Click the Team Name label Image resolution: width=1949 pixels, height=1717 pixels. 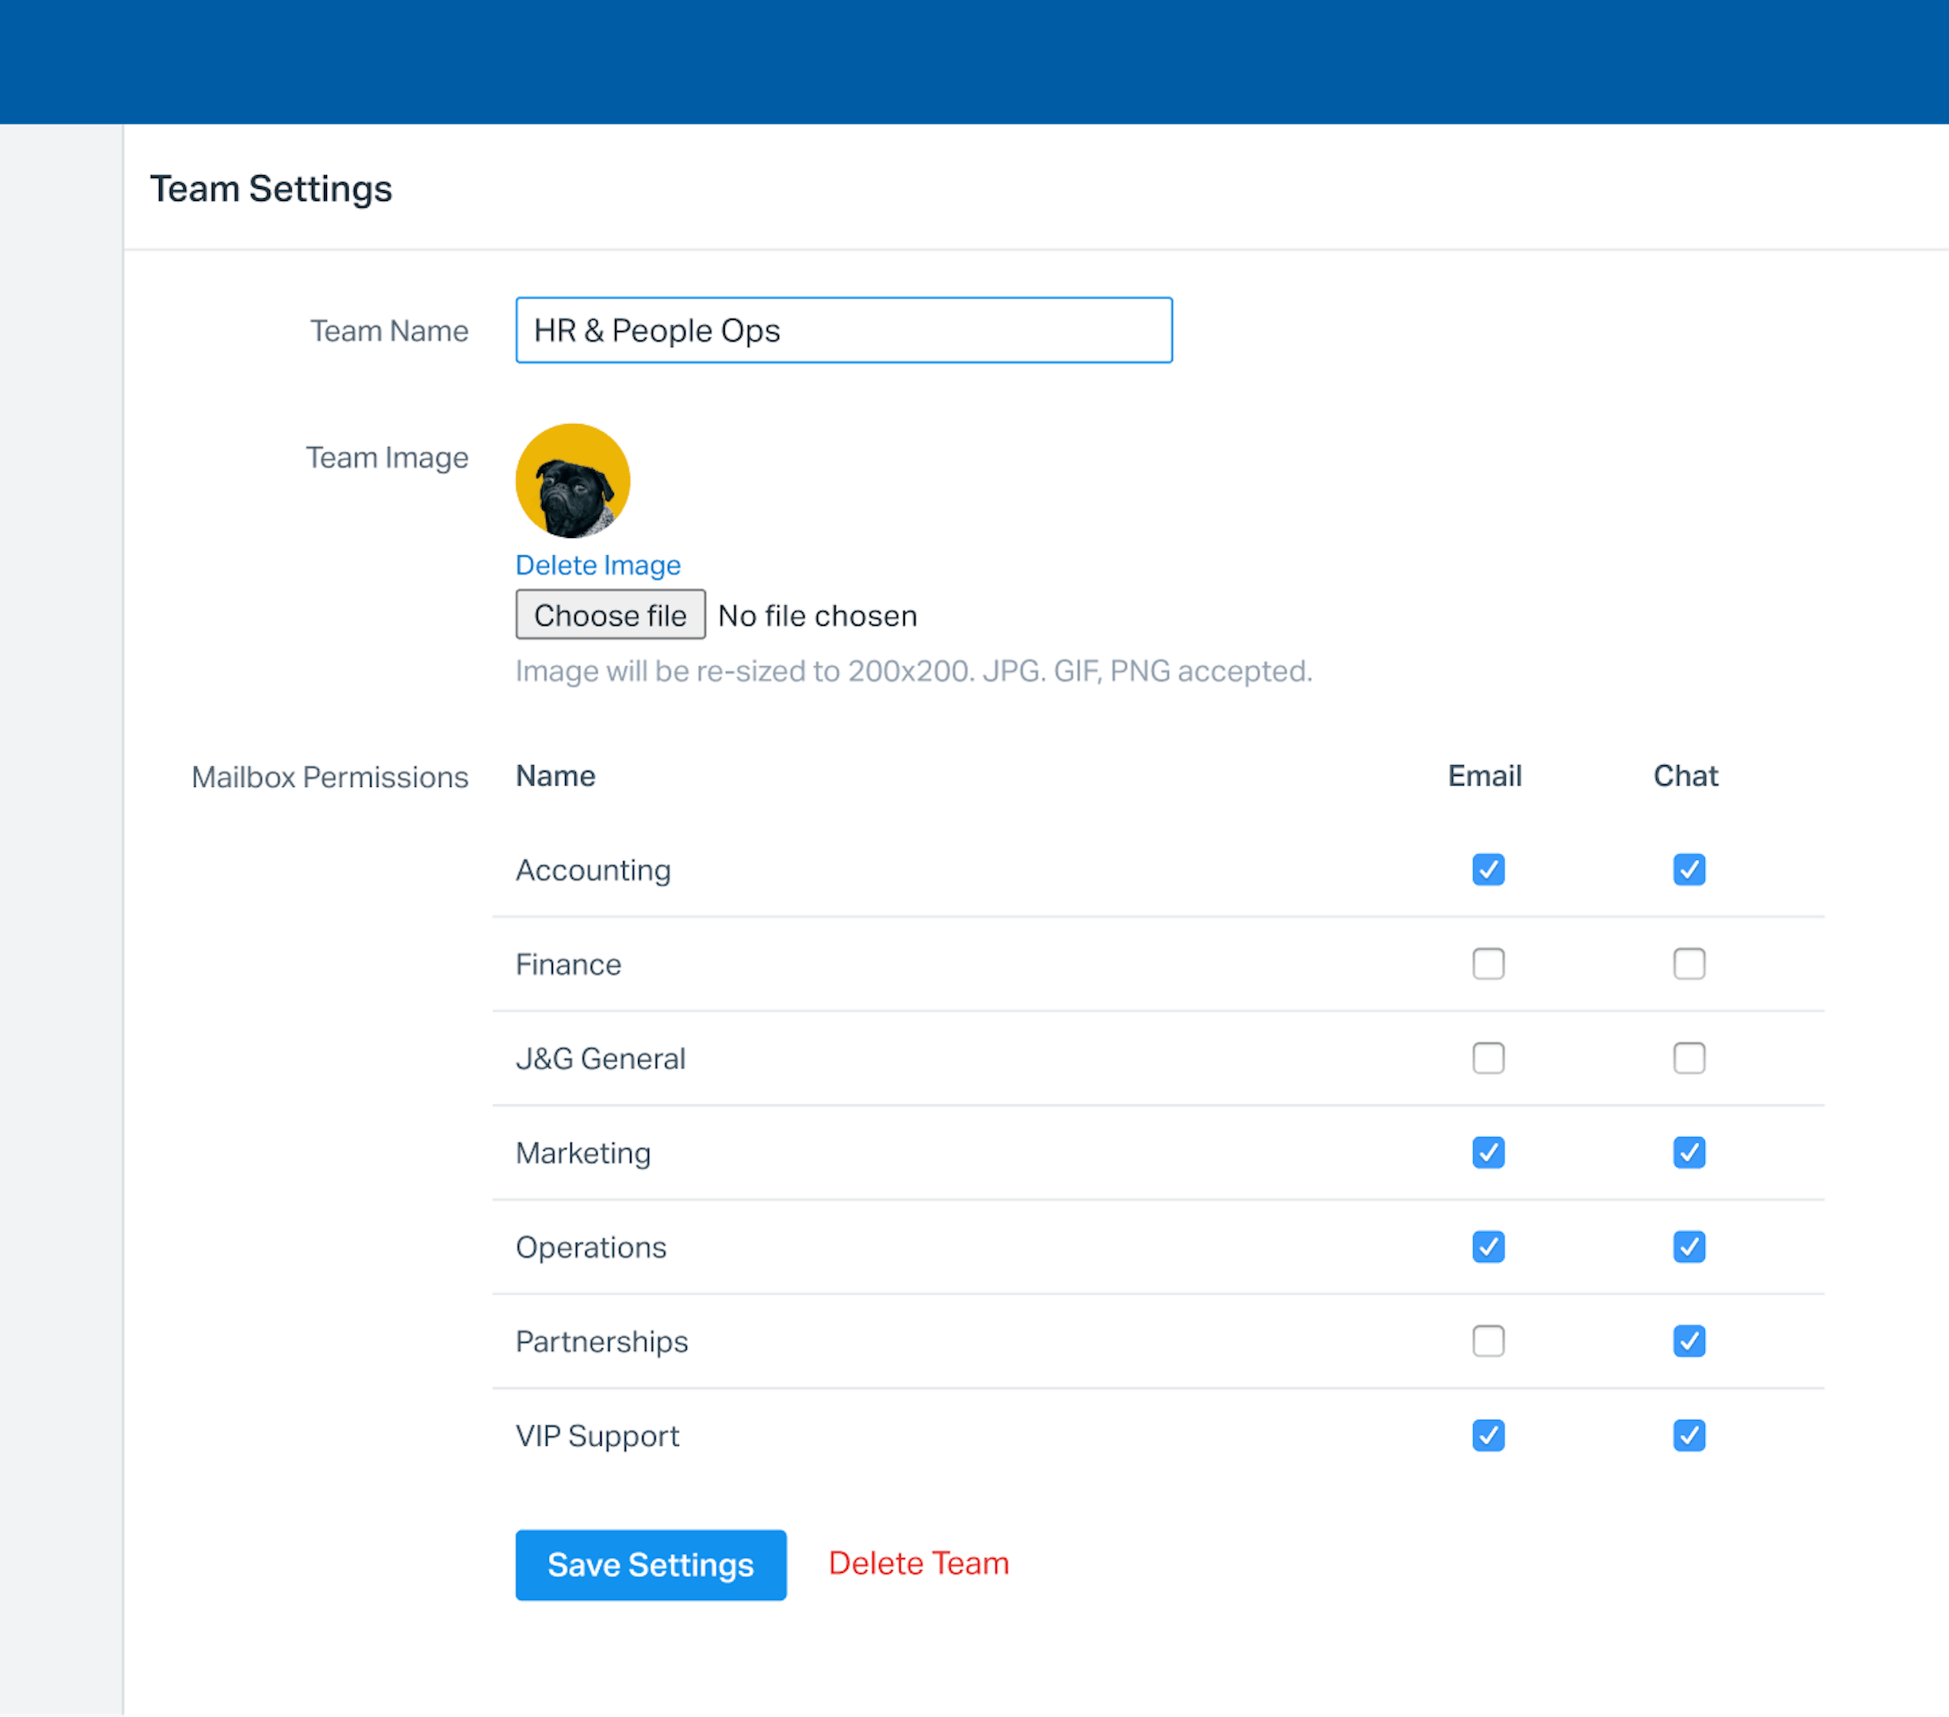coord(389,331)
